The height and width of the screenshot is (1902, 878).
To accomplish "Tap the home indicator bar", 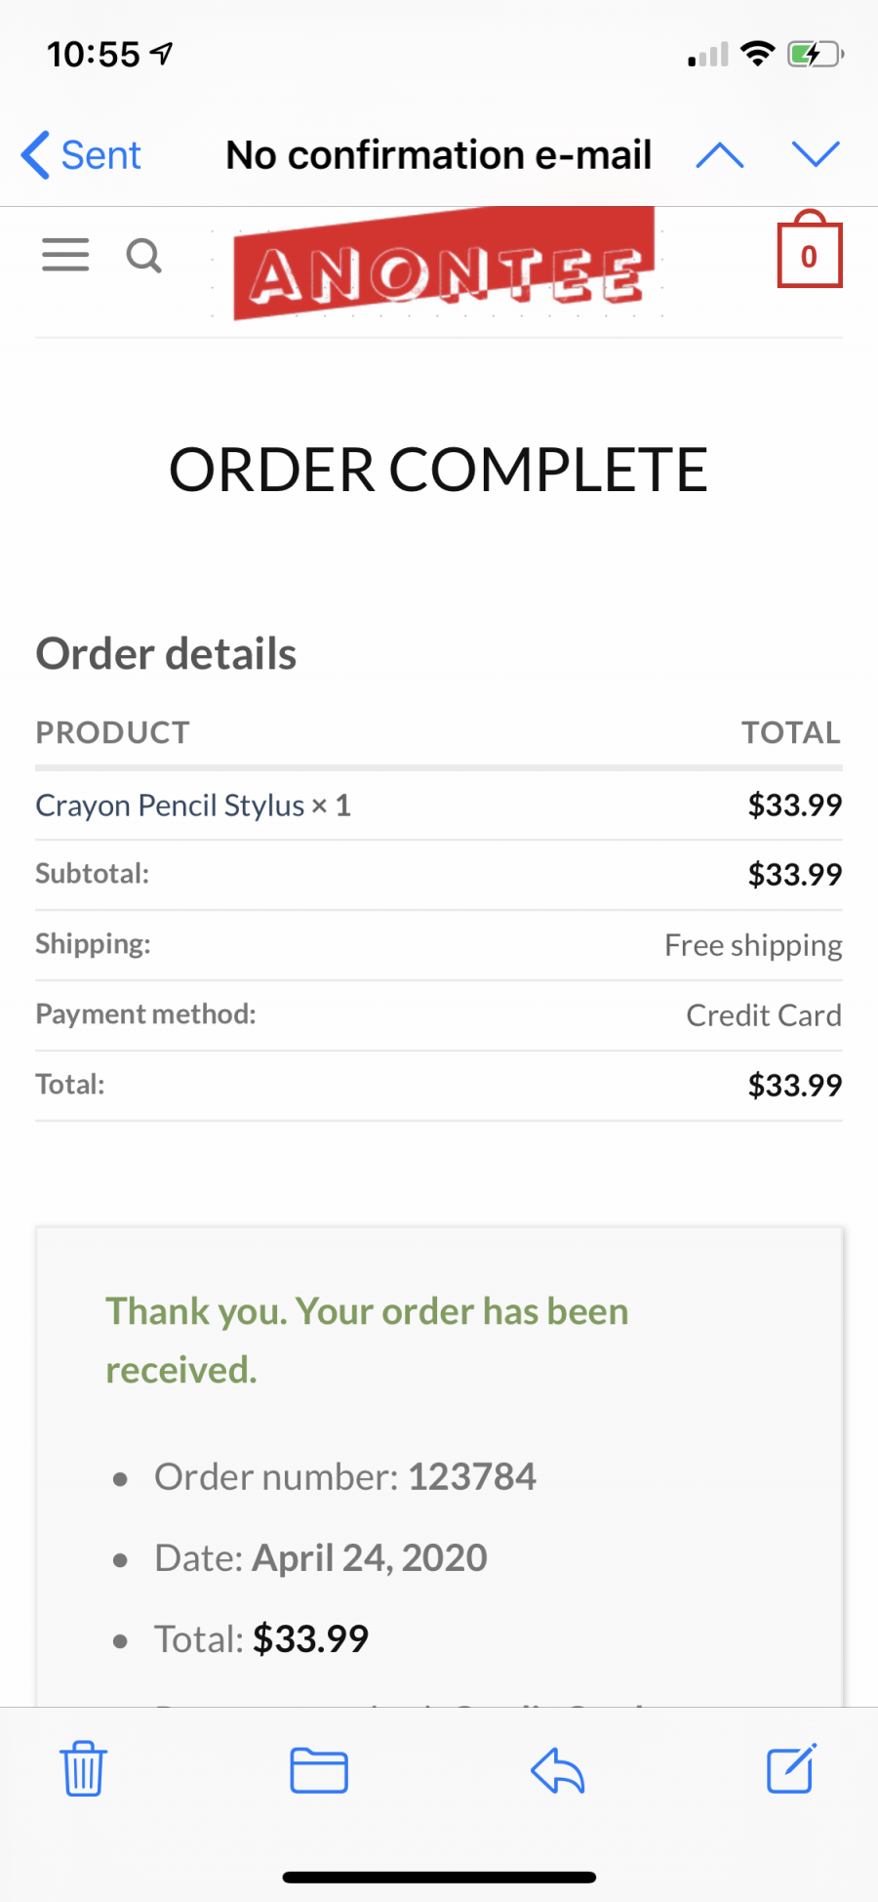I will pos(439,1877).
